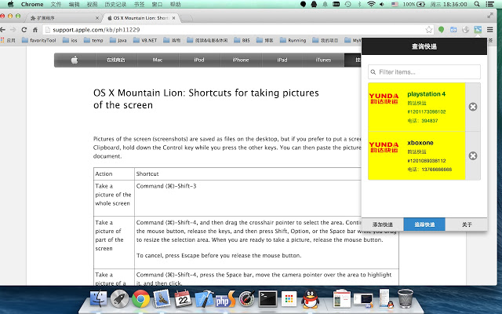502x314 pixels.
Task: Reload the page with the refresh icon
Action: (x=24, y=30)
